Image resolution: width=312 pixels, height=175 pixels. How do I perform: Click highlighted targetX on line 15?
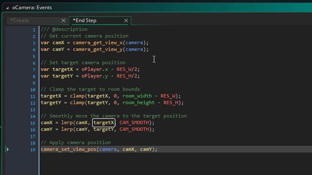(x=104, y=122)
